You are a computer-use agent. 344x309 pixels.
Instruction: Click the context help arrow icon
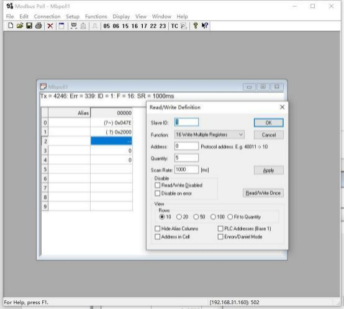[205, 26]
